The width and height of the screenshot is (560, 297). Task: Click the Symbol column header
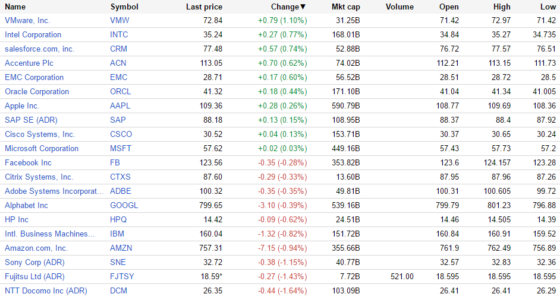point(124,7)
